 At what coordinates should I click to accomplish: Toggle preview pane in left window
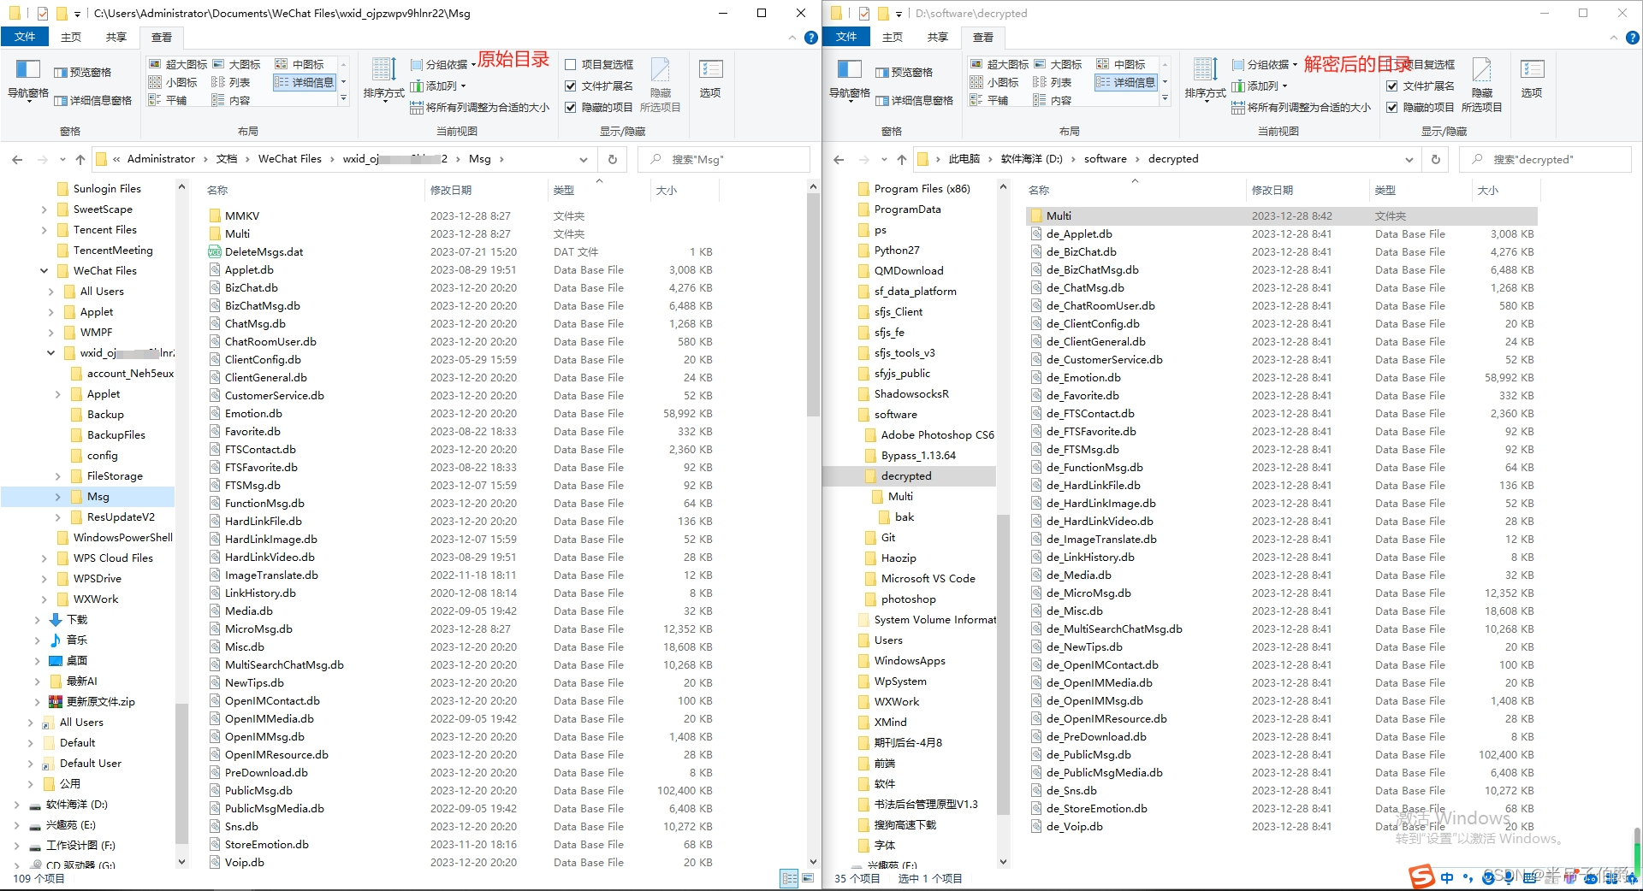83,73
